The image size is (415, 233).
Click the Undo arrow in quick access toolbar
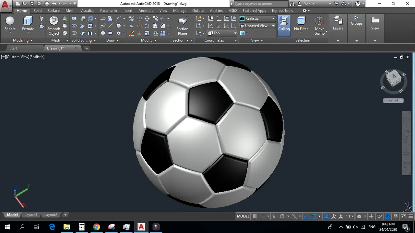tap(54, 4)
